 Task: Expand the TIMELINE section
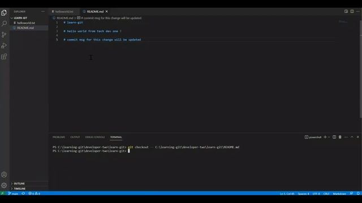(20, 189)
